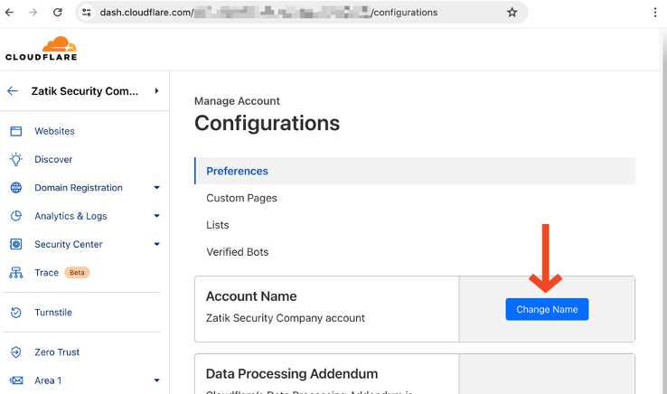Click the Trace network icon
This screenshot has width=667, height=394.
pos(15,272)
